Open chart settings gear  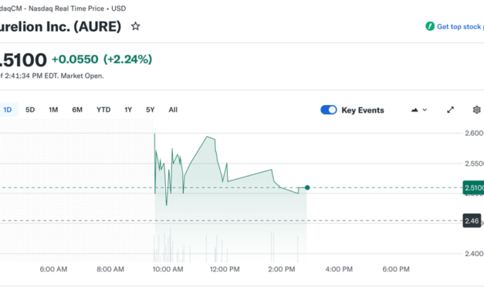click(x=476, y=110)
